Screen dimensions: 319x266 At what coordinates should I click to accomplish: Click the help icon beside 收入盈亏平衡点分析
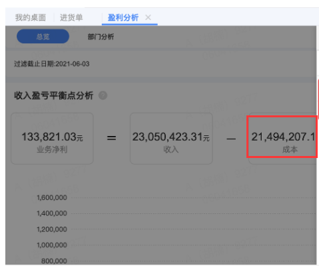103,95
